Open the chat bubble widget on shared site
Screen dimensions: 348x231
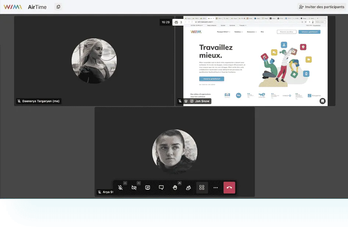(x=323, y=101)
